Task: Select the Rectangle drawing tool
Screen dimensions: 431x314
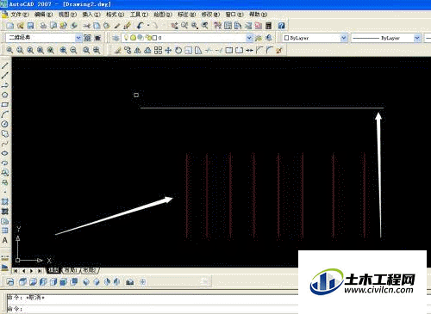Action: point(5,105)
